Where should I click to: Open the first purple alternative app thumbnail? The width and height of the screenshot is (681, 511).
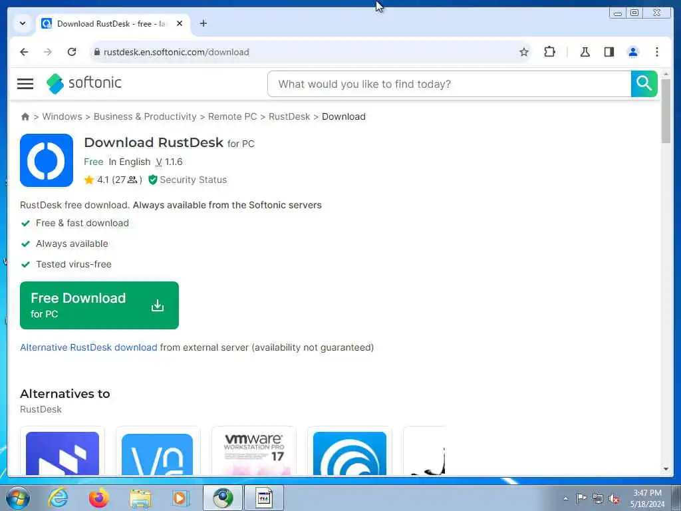pos(63,453)
